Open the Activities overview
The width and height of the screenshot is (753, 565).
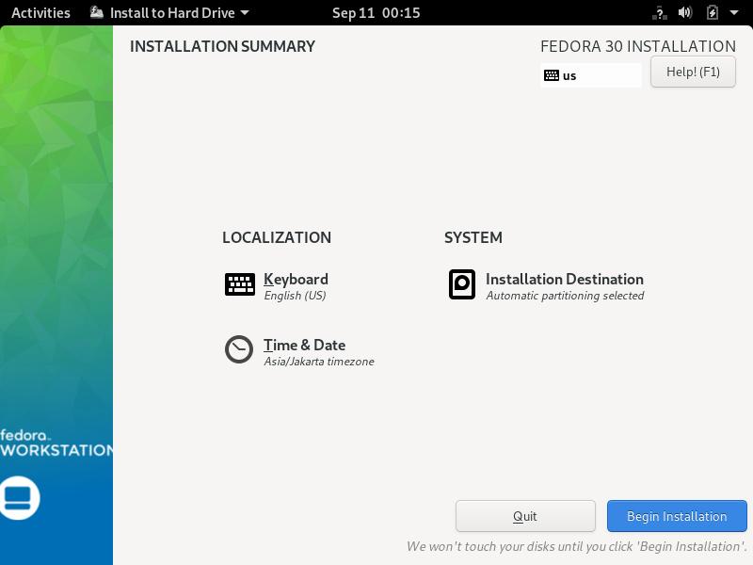click(40, 13)
